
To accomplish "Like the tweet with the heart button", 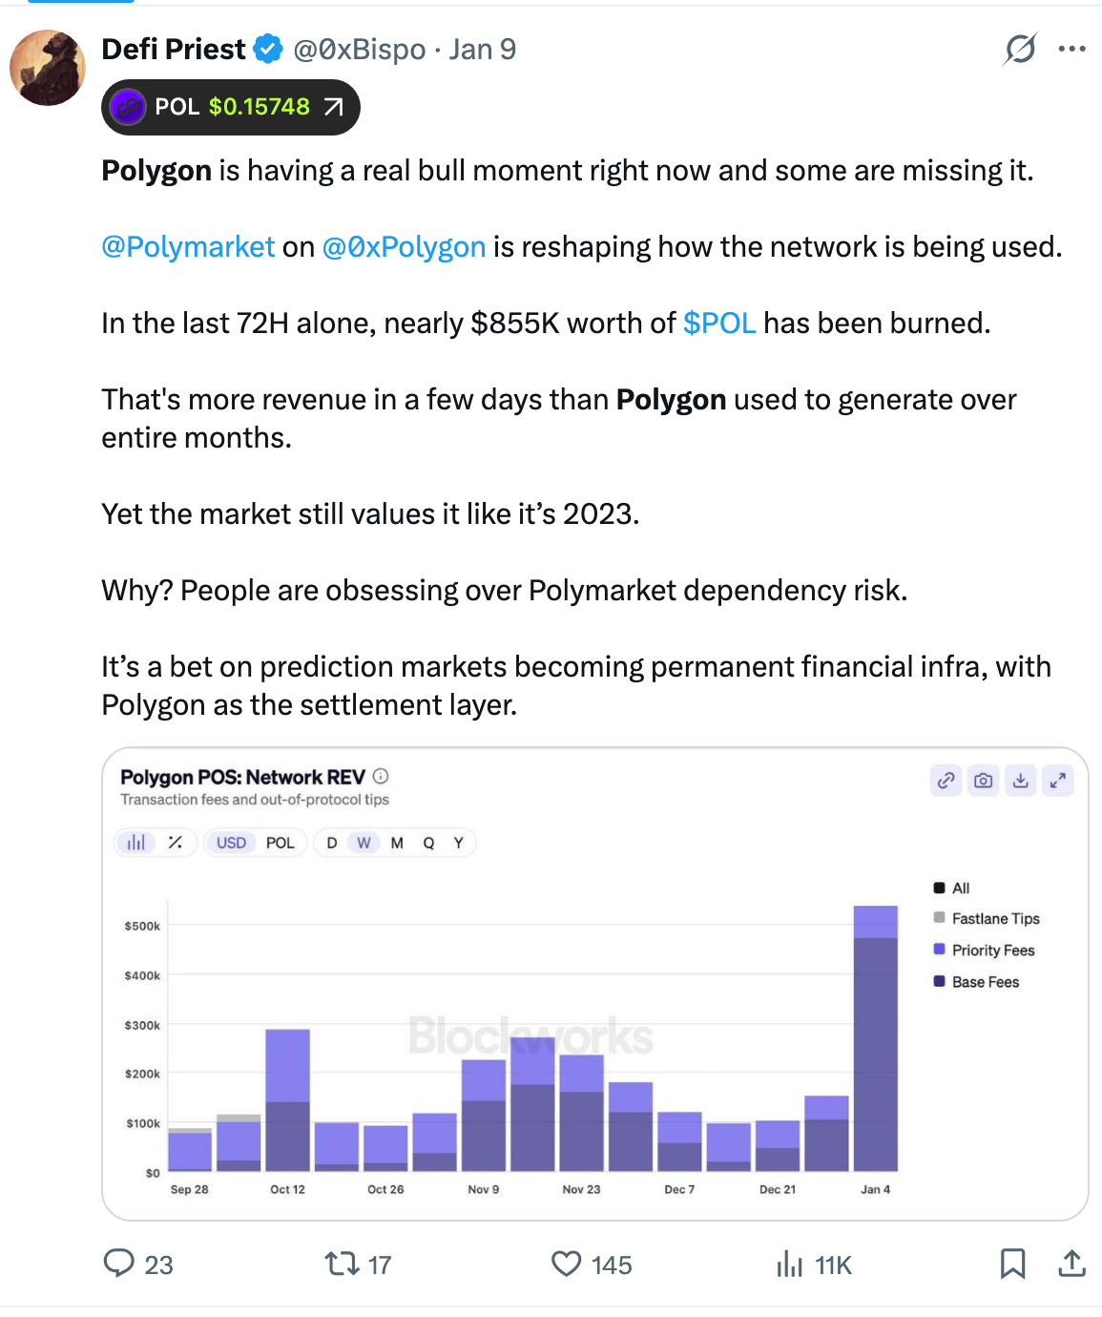I will pos(567,1265).
